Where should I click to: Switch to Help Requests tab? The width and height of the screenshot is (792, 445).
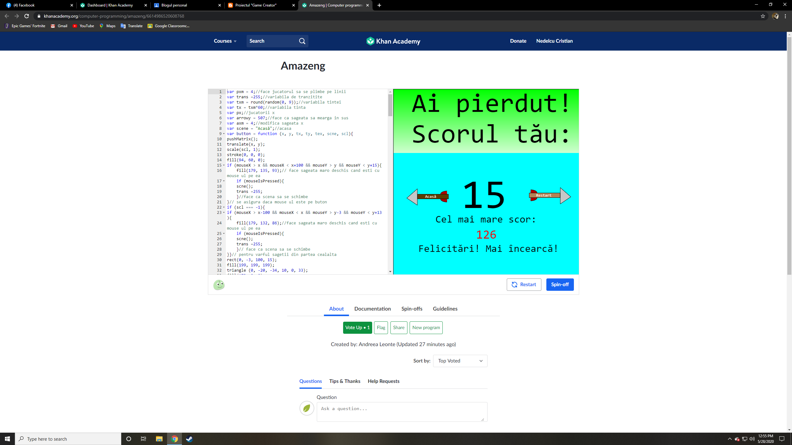[383, 381]
